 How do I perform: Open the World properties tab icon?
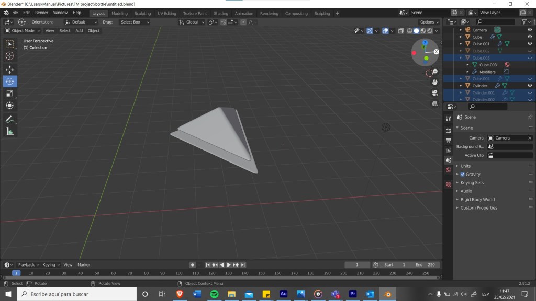point(448,170)
